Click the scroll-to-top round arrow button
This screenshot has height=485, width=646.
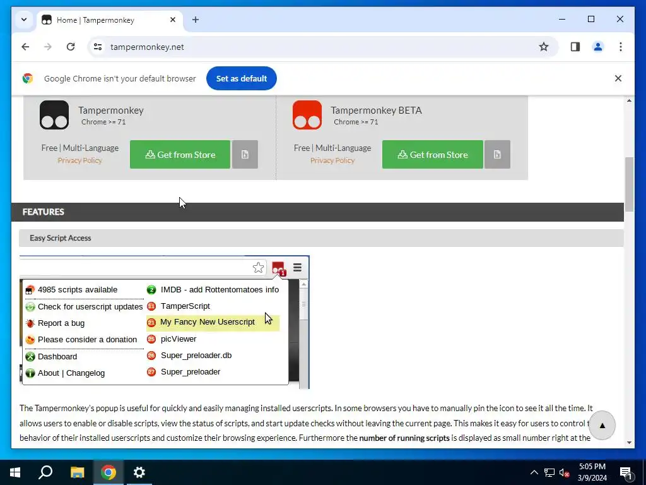(602, 425)
